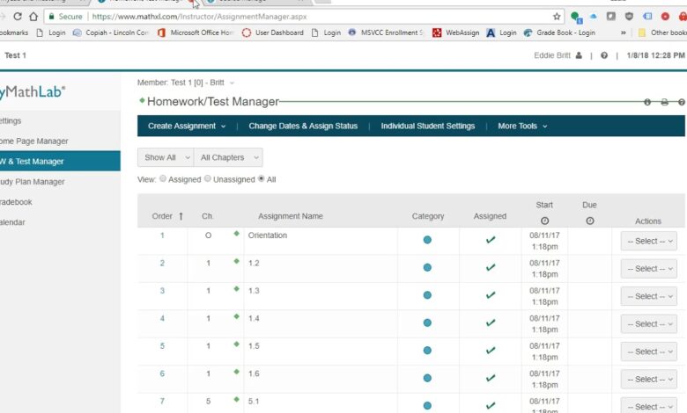Screen dimensions: 687x413
Task: Click MyMathLab logo in sidebar
Action: click(33, 91)
